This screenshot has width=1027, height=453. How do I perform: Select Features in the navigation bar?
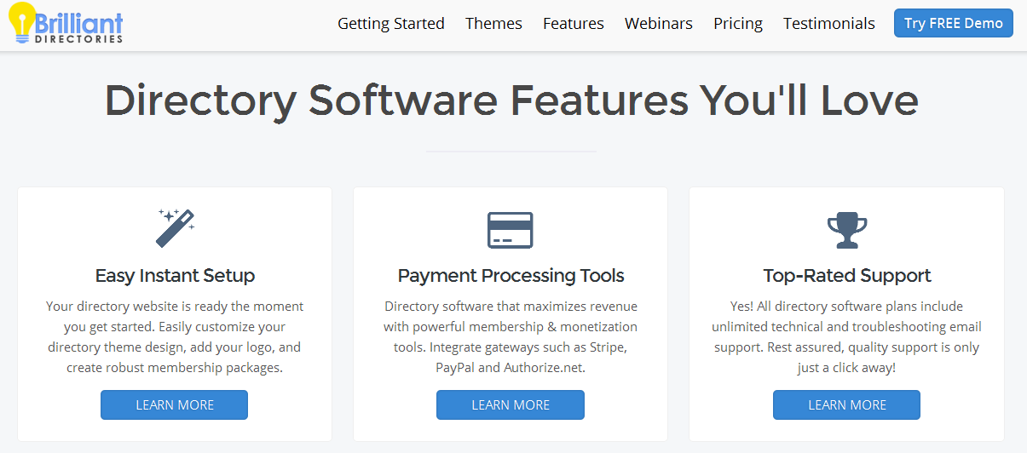(x=574, y=24)
